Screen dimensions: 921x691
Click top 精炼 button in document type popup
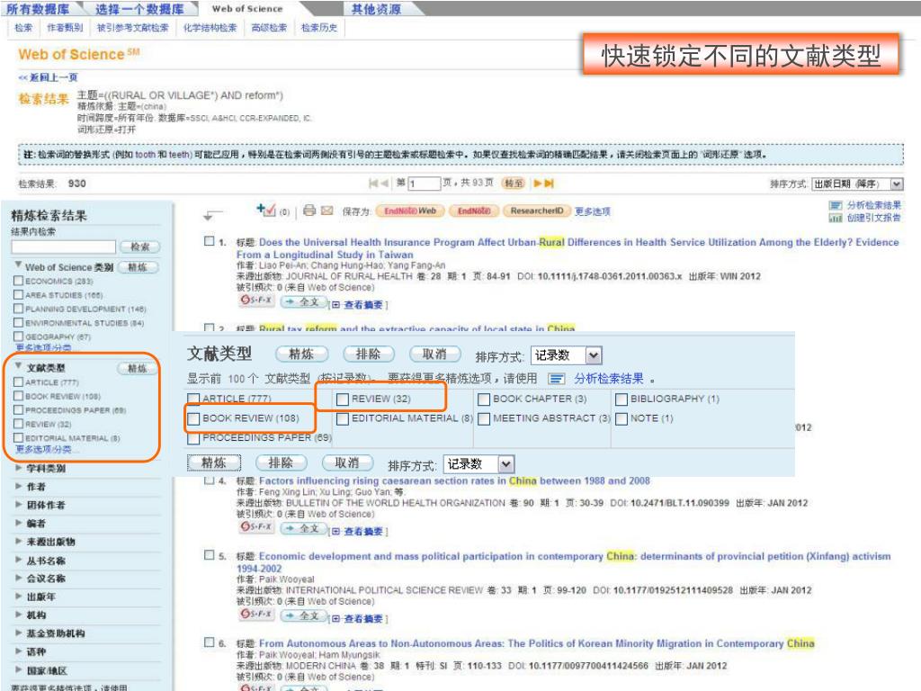point(301,354)
